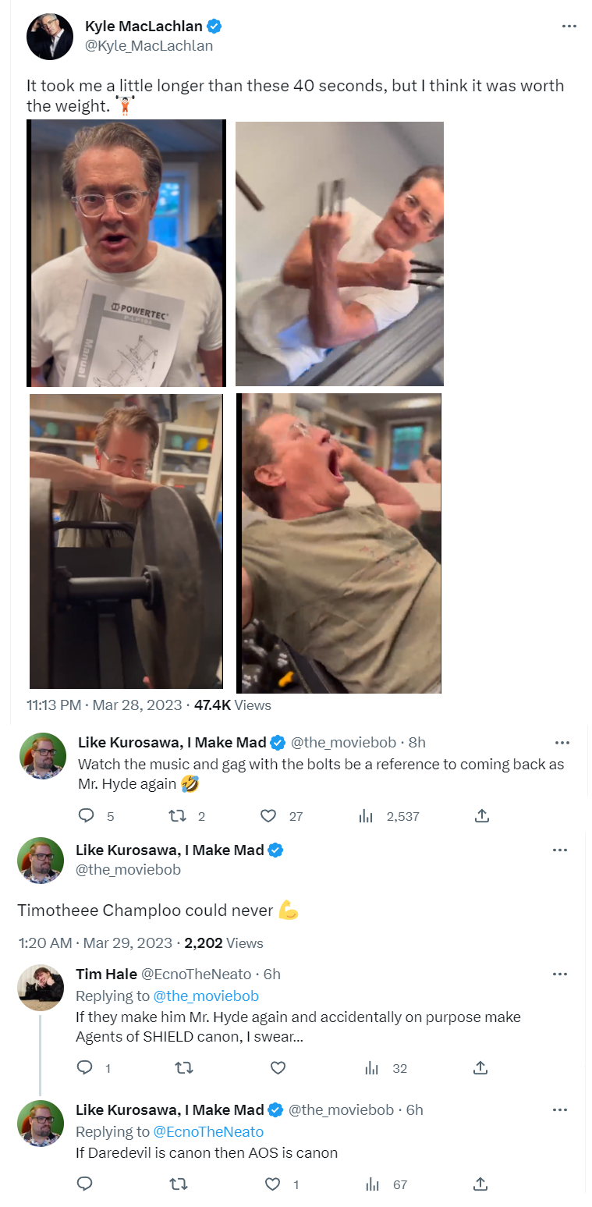Like the 'AOS is canon' reply
Image resolution: width=592 pixels, height=1207 pixels.
click(x=272, y=1184)
